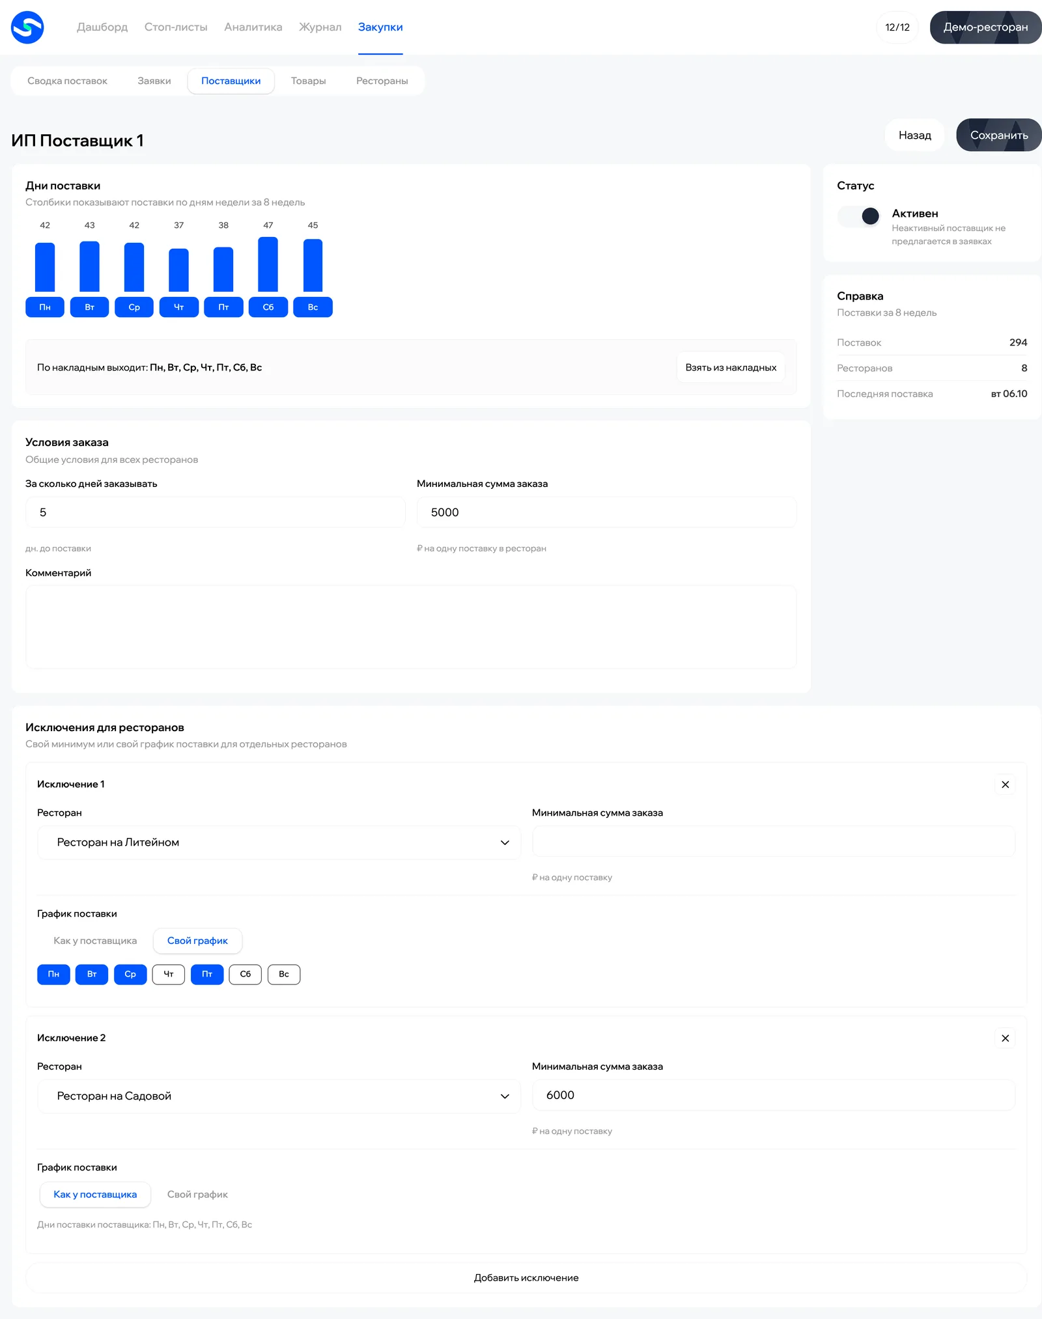This screenshot has width=1042, height=1319.
Task: Enable Чт in Исключение 1 schedule
Action: (169, 975)
